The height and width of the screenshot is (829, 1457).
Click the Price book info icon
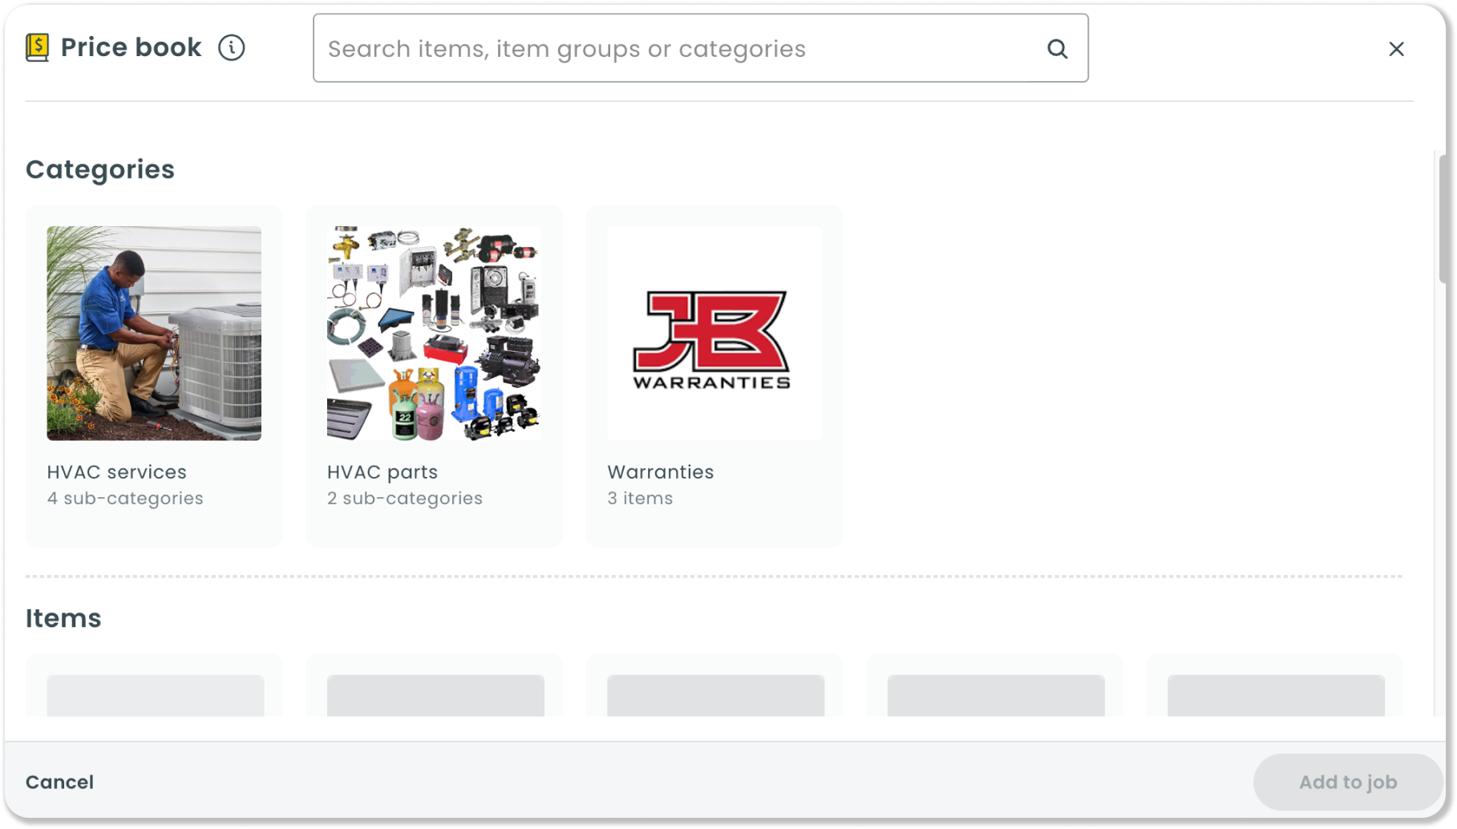click(232, 48)
